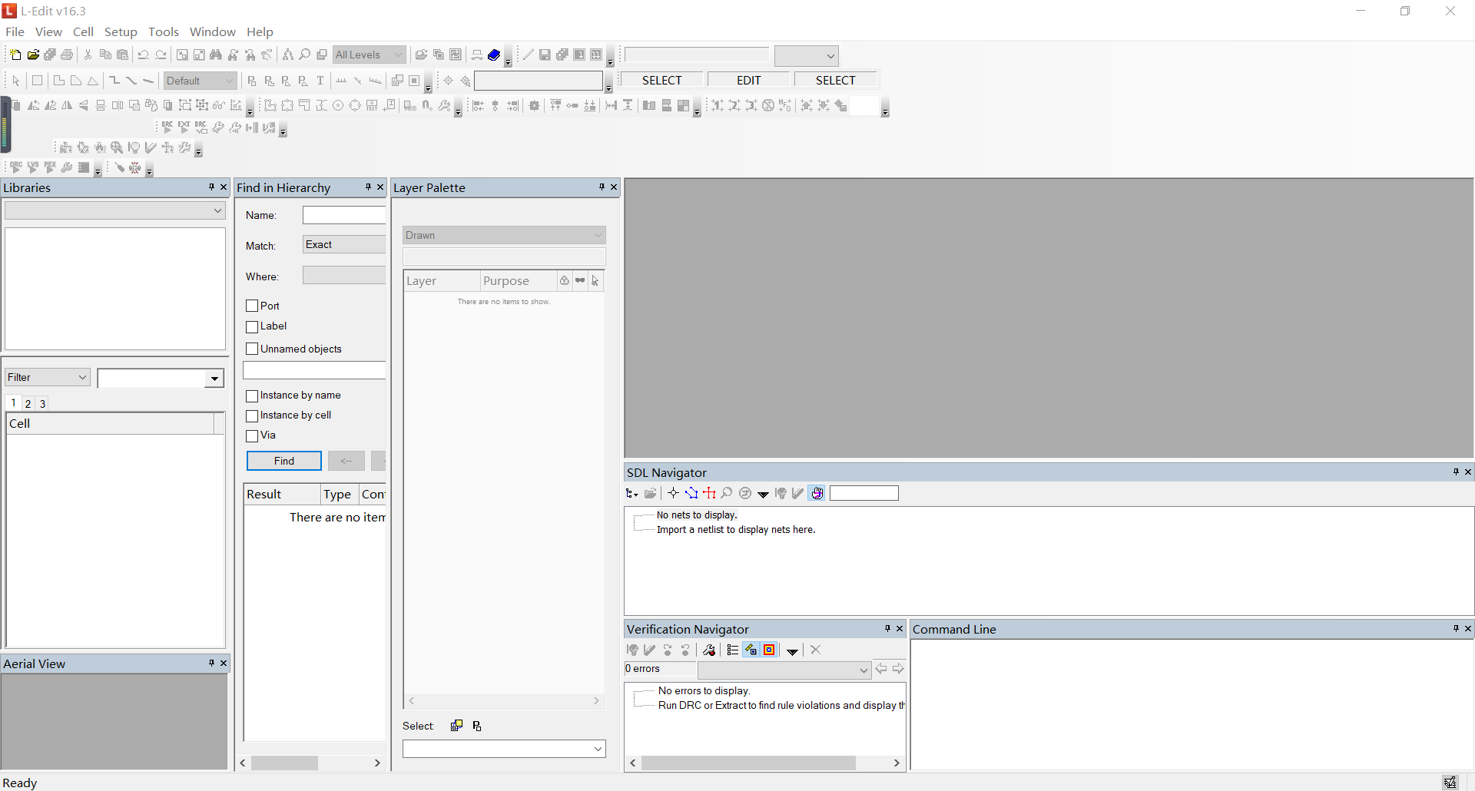Click the Find binoculars icon
The height and width of the screenshot is (791, 1475).
click(216, 55)
